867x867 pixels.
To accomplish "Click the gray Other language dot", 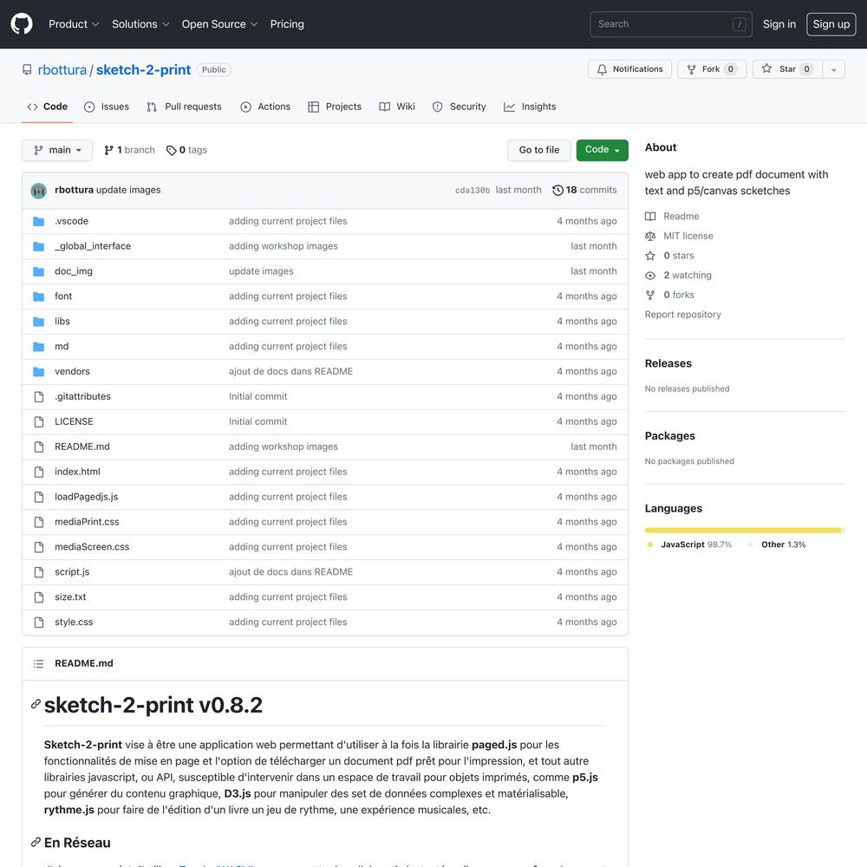I will [x=750, y=544].
